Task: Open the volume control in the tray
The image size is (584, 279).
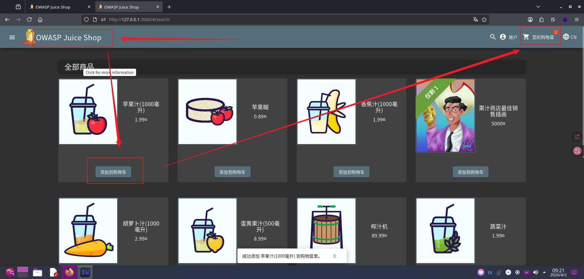Action: 535,272
